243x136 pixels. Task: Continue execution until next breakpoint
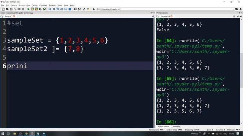coord(66,9)
